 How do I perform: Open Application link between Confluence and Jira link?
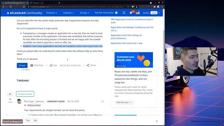click(x=132, y=29)
